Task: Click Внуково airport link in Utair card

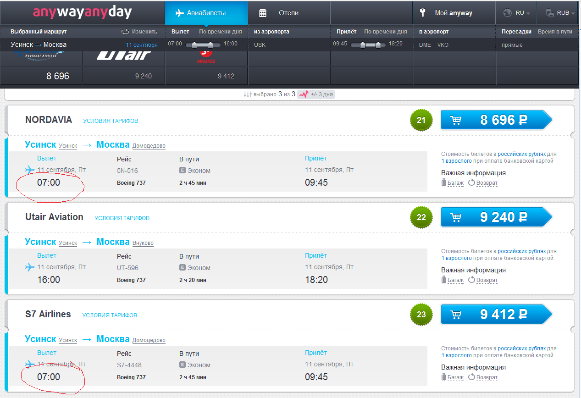Action: coord(143,243)
